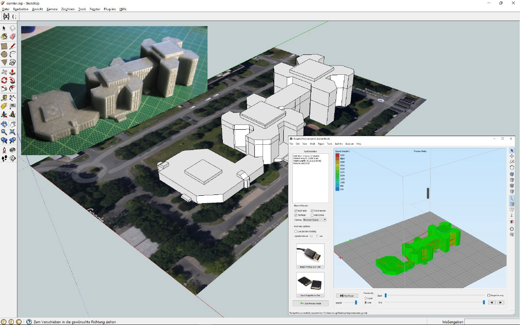Select the Tape Measure tool
The height and width of the screenshot is (325, 520).
tap(4, 97)
